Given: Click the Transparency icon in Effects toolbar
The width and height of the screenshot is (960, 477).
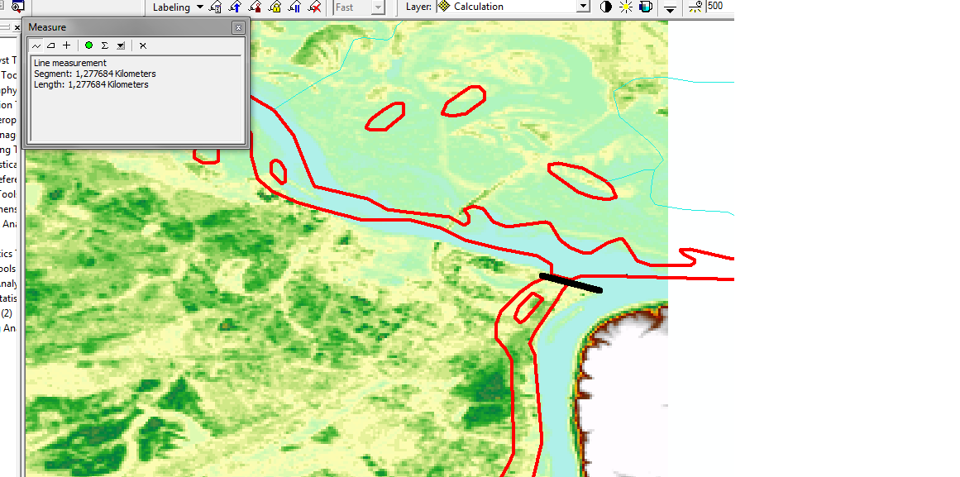Looking at the screenshot, I should [x=645, y=7].
